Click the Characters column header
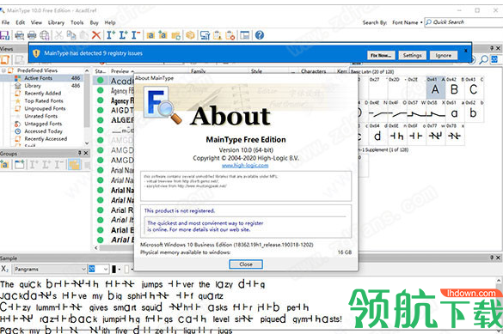Screen dimensions: 503x334 [x=313, y=71]
